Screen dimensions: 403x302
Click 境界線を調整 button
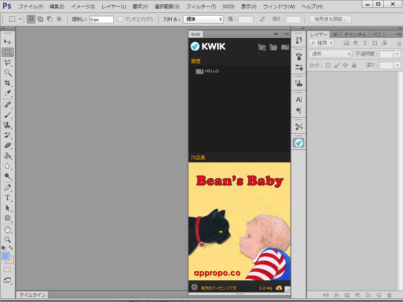click(330, 19)
